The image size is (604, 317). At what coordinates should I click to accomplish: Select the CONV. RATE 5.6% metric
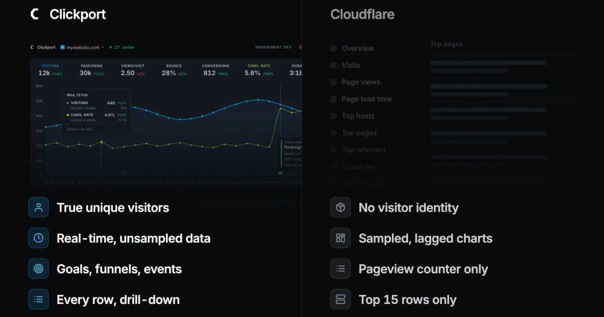259,70
